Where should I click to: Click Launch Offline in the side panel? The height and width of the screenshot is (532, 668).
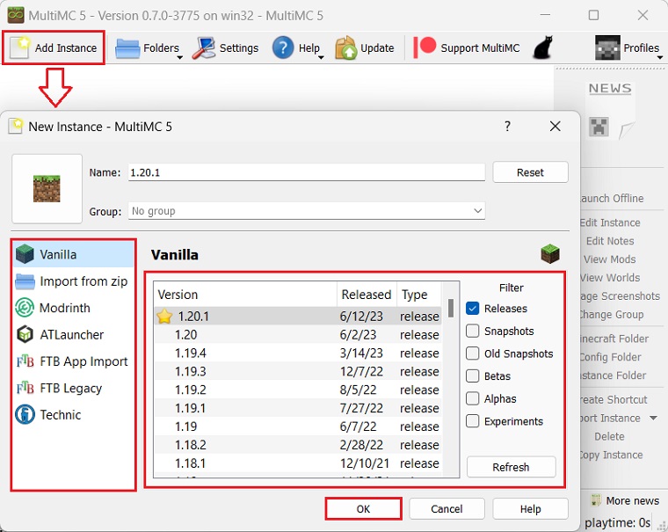pyautogui.click(x=612, y=198)
